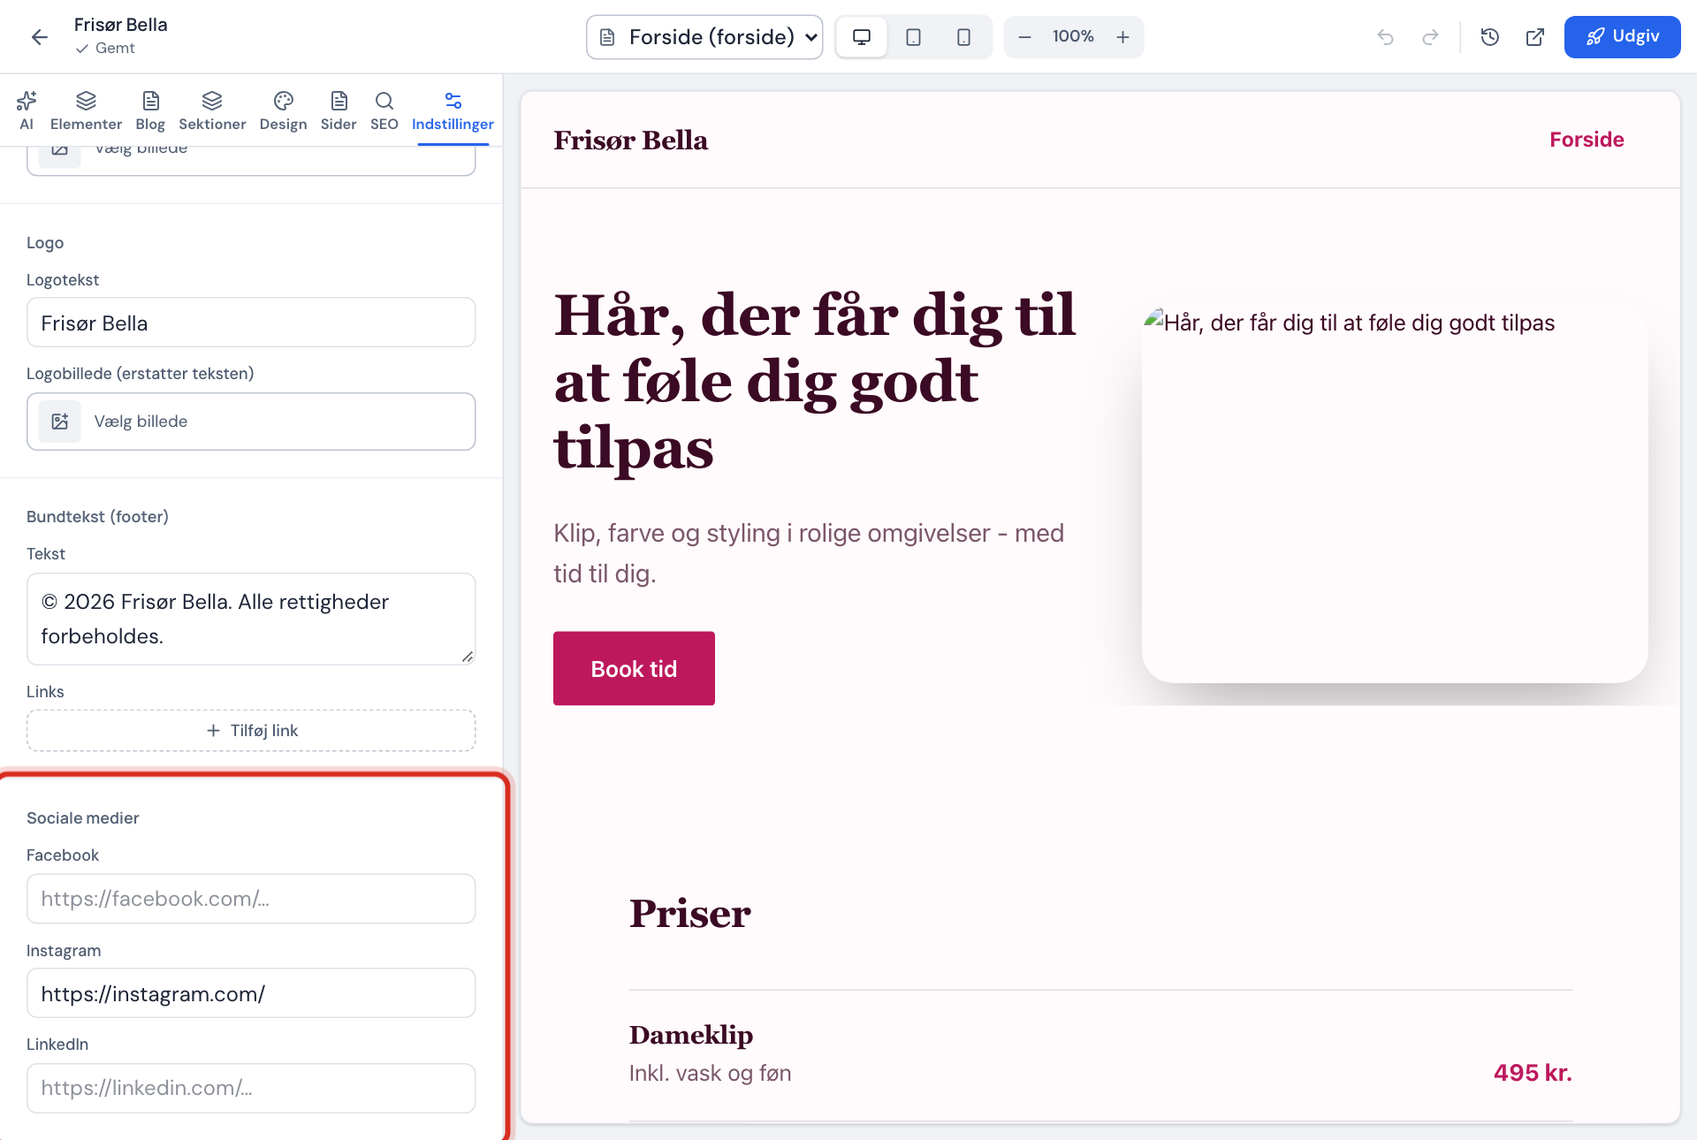Zoom out with the minus button

[1025, 37]
